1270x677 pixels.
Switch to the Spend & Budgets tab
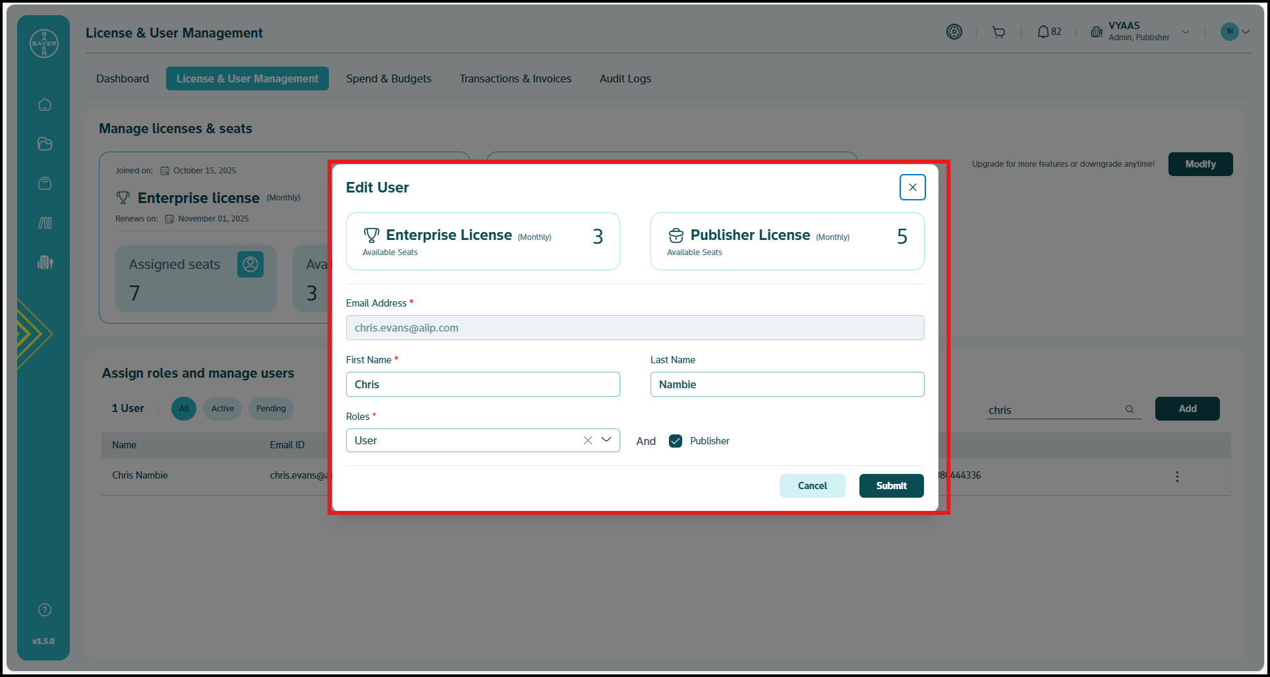click(389, 78)
